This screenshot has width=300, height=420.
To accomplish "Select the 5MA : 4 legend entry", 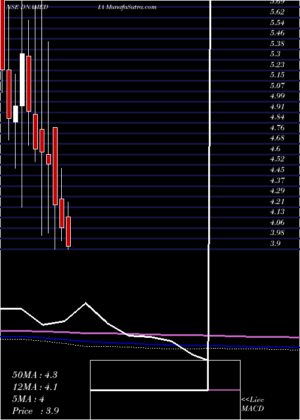I will coord(28,399).
